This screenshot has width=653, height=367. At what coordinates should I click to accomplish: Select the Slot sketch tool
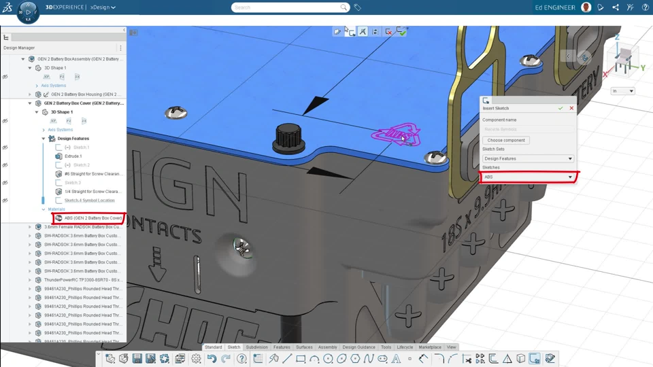[382, 359]
